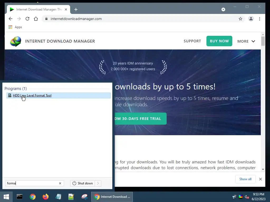Click the page vertical scrollbar thumb
Viewport: 270px width, 202px height.
[263, 41]
